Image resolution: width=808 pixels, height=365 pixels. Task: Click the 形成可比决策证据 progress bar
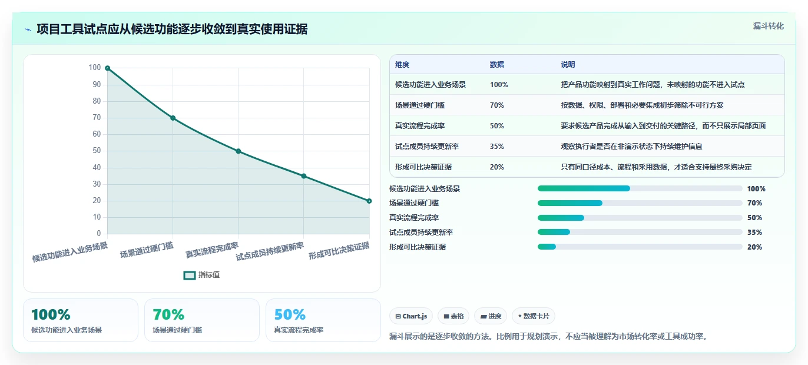coord(640,247)
